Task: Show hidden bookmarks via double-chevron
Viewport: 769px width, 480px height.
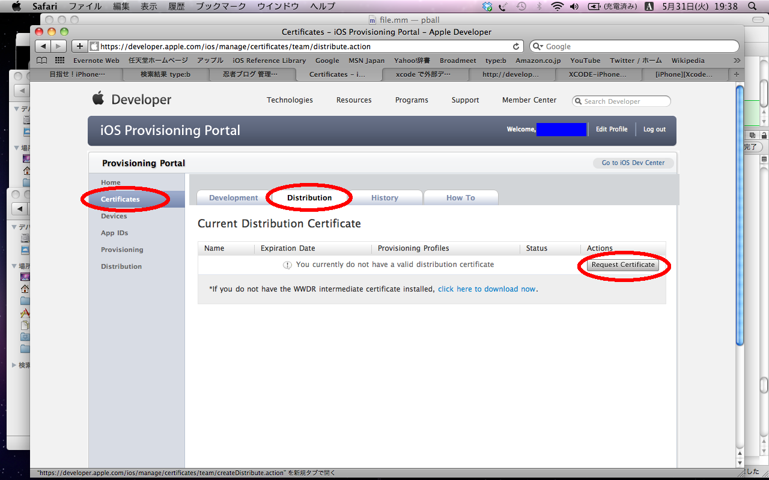Action: [x=737, y=61]
